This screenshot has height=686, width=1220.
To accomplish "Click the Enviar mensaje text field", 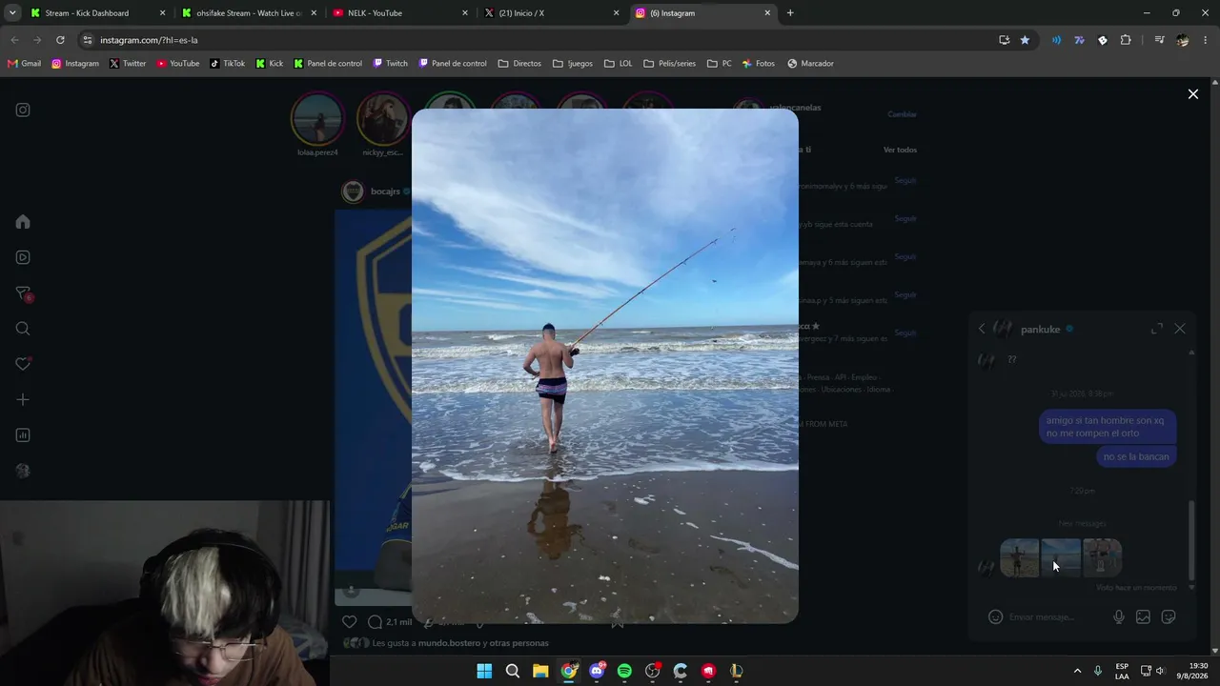I will [1056, 617].
